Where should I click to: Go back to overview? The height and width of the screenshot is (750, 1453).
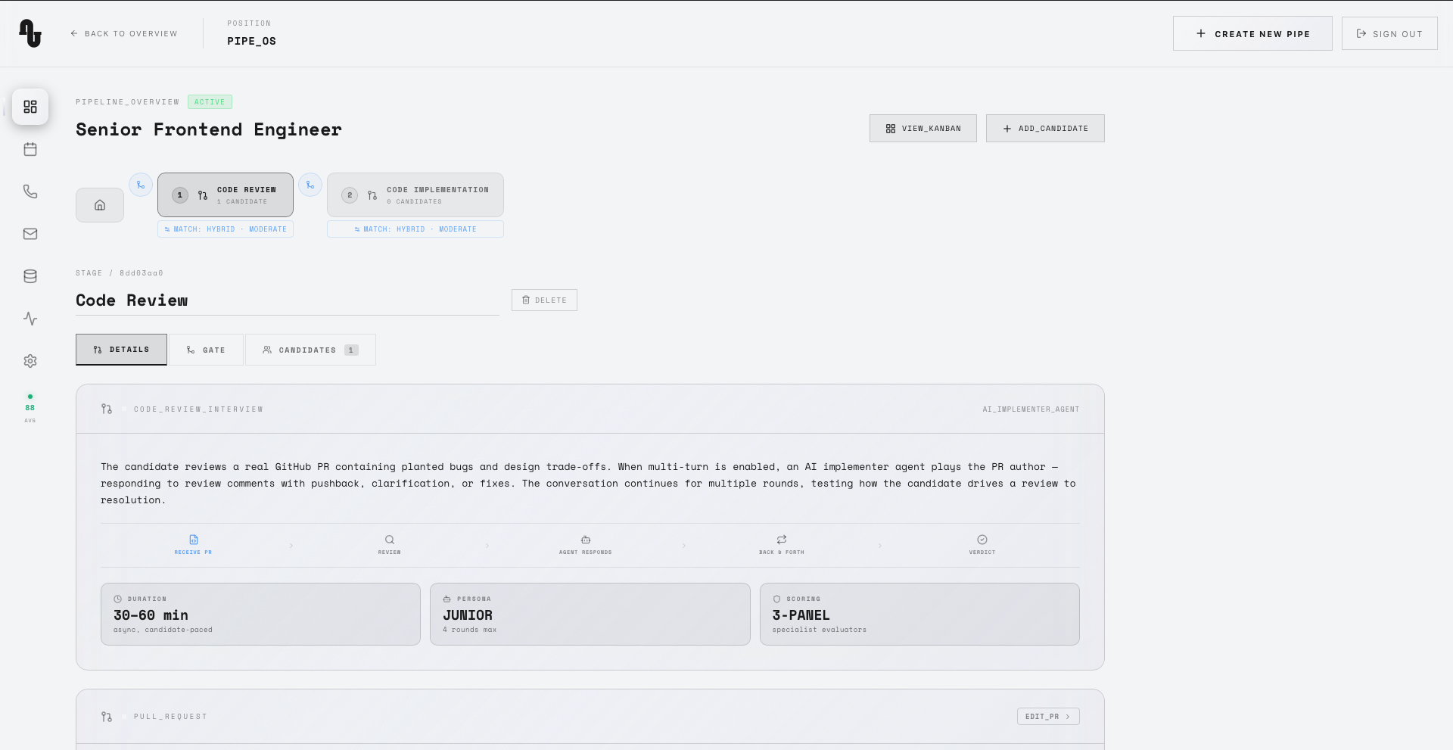click(x=124, y=33)
